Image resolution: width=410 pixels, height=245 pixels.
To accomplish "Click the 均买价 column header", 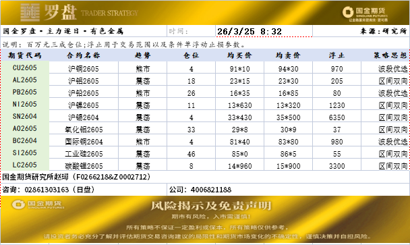I will point(240,55).
